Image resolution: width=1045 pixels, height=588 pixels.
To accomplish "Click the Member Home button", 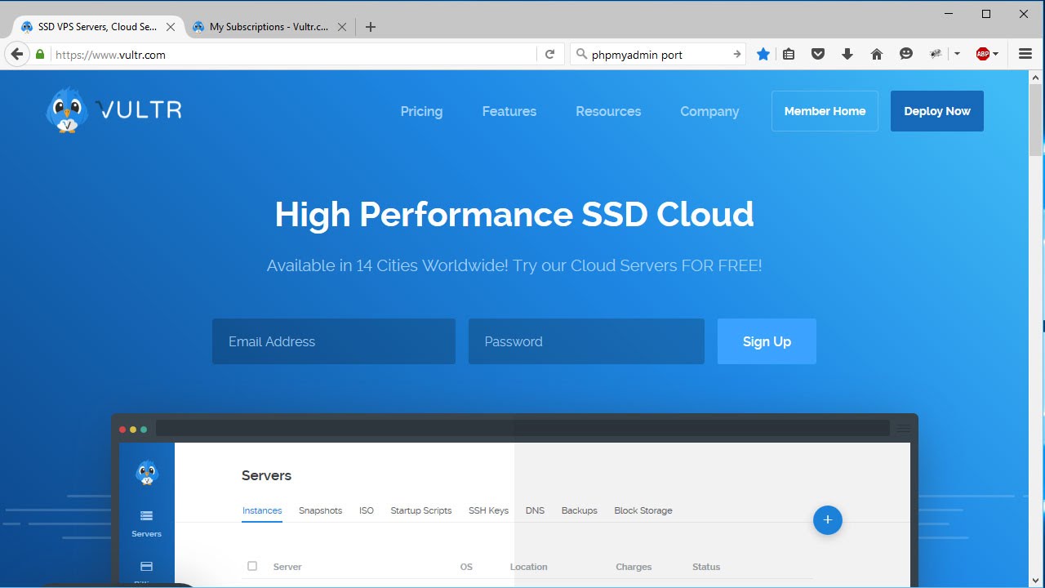I will (x=825, y=111).
